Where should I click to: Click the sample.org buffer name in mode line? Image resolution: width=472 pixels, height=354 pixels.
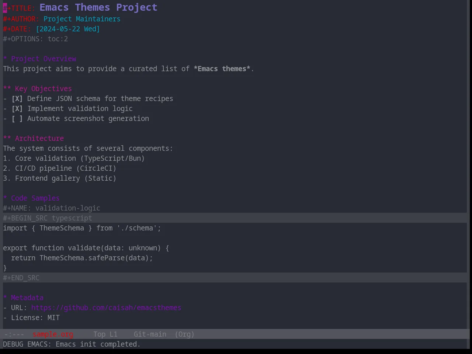pos(53,334)
